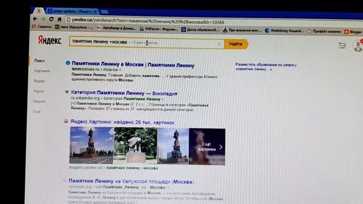Image resolution: width=363 pixels, height=204 pixels.
Task: Open the Сервисы apps bookmark
Action: [x=41, y=27]
